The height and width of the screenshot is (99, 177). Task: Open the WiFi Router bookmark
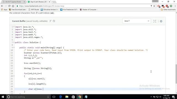tap(34, 10)
